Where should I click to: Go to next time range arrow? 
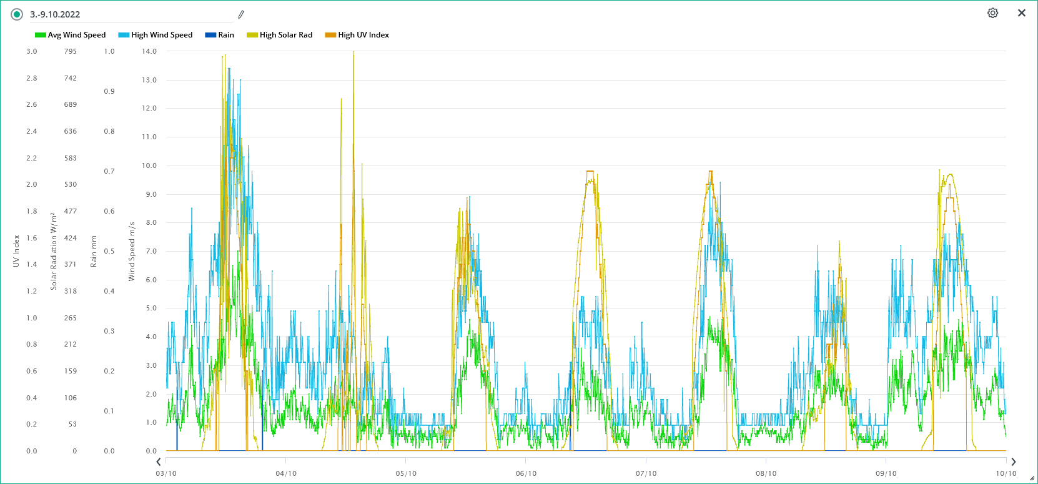1014,462
